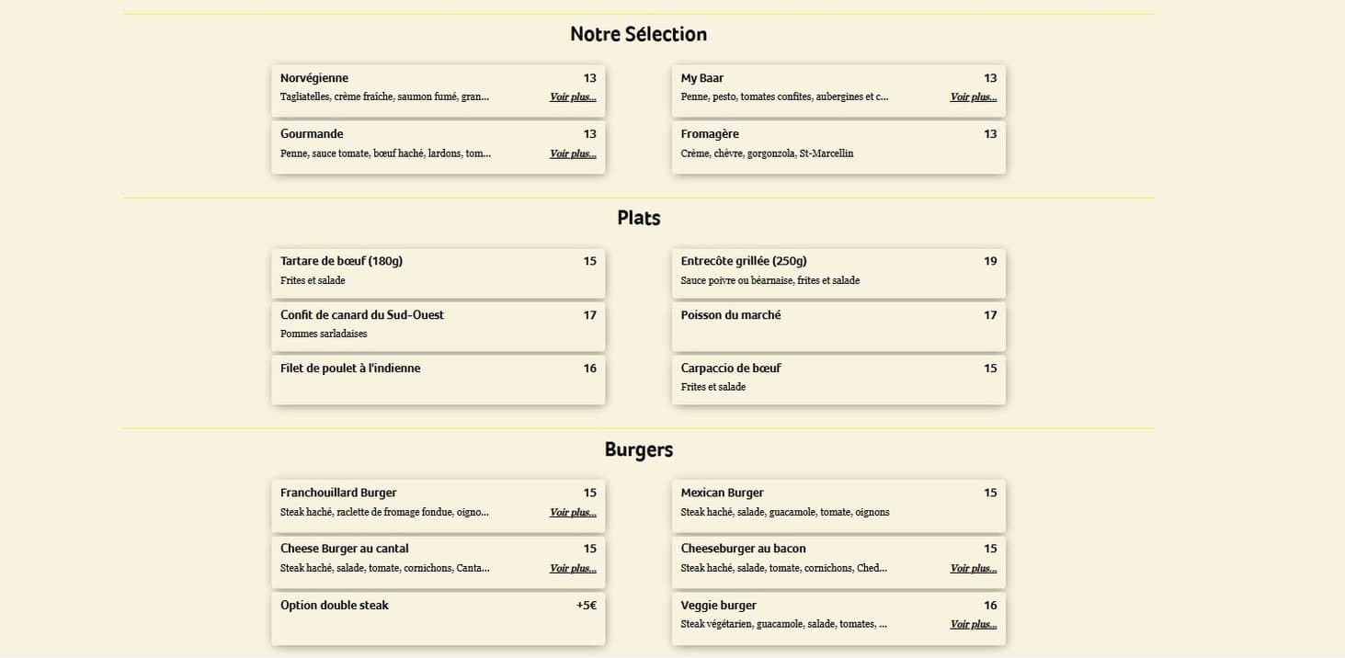This screenshot has width=1345, height=658.
Task: Select the Tartare de bœuf menu card
Action: [438, 272]
